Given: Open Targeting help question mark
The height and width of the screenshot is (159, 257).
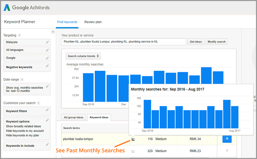Looking at the screenshot, I should click(x=19, y=35).
